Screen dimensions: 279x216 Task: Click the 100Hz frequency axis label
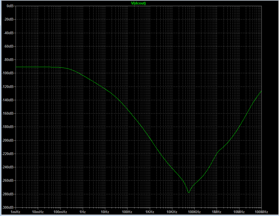click(127, 212)
